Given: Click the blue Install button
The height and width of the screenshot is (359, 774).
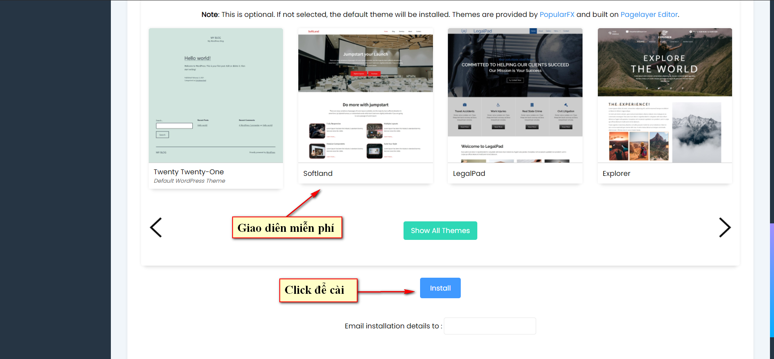Looking at the screenshot, I should pos(440,288).
